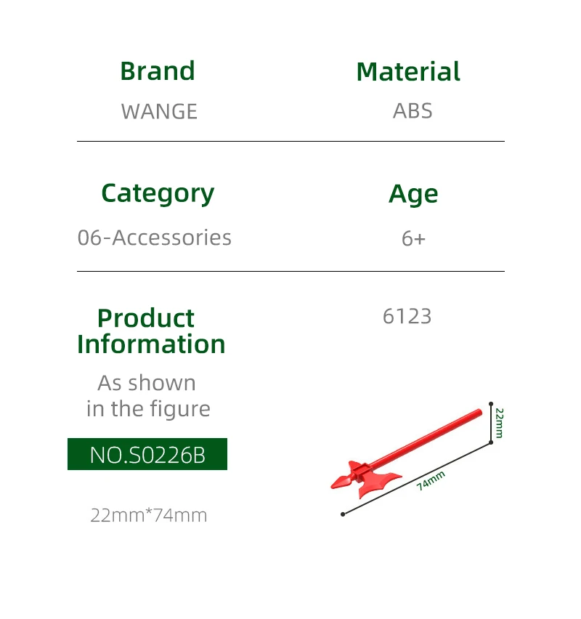The image size is (581, 619).
Task: Click the 74mm length label on diagram
Action: pyautogui.click(x=431, y=480)
